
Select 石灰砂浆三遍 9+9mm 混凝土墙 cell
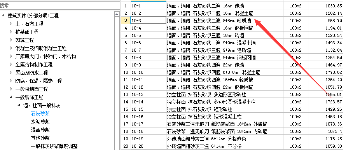coord(225,43)
